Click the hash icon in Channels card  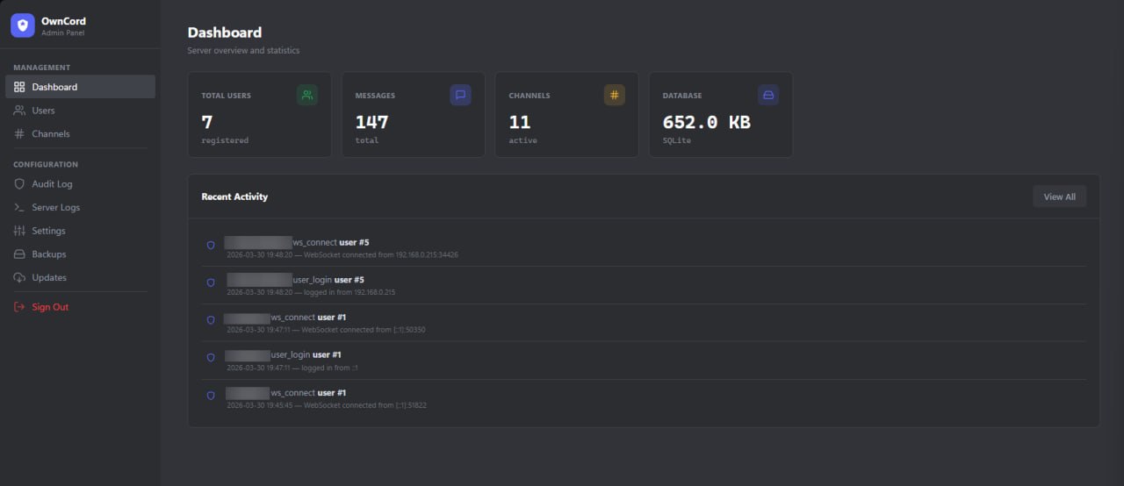[x=614, y=95]
